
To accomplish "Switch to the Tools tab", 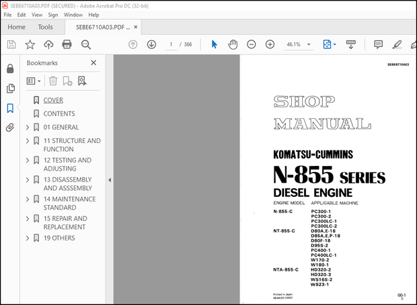I will (46, 27).
